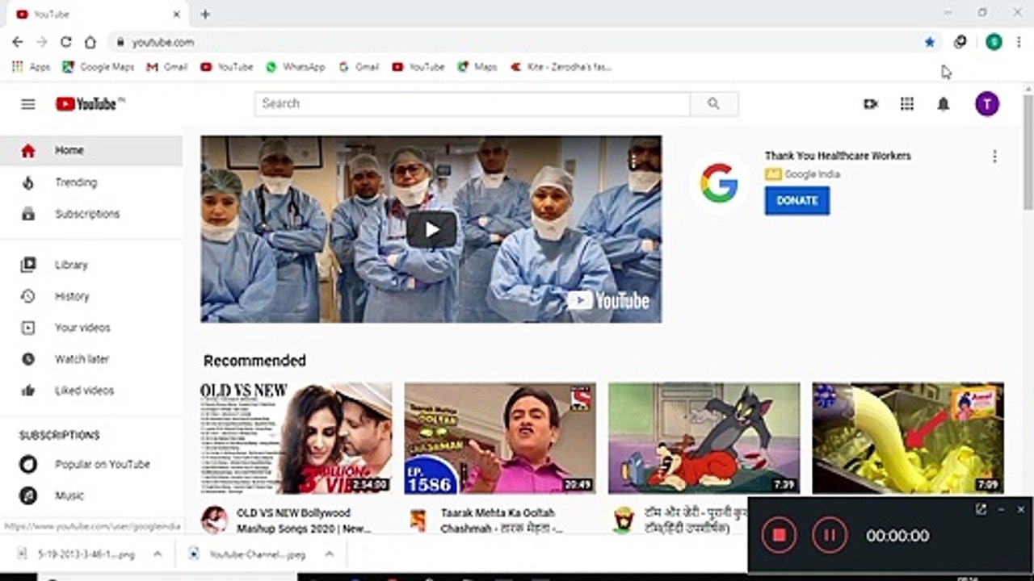Viewport: 1034px width, 581px height.
Task: Click the browser home button
Action: coord(90,42)
